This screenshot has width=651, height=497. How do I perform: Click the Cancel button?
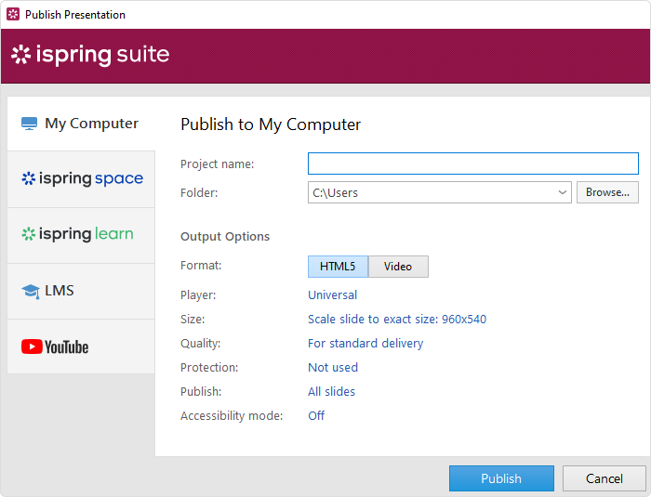604,478
